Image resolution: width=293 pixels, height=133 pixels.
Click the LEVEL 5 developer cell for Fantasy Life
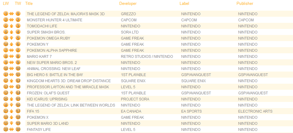(128, 130)
